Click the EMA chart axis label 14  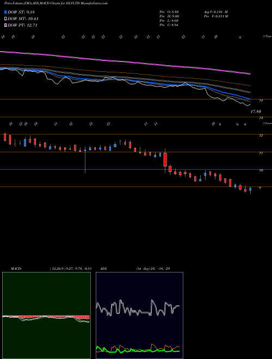coord(261,100)
